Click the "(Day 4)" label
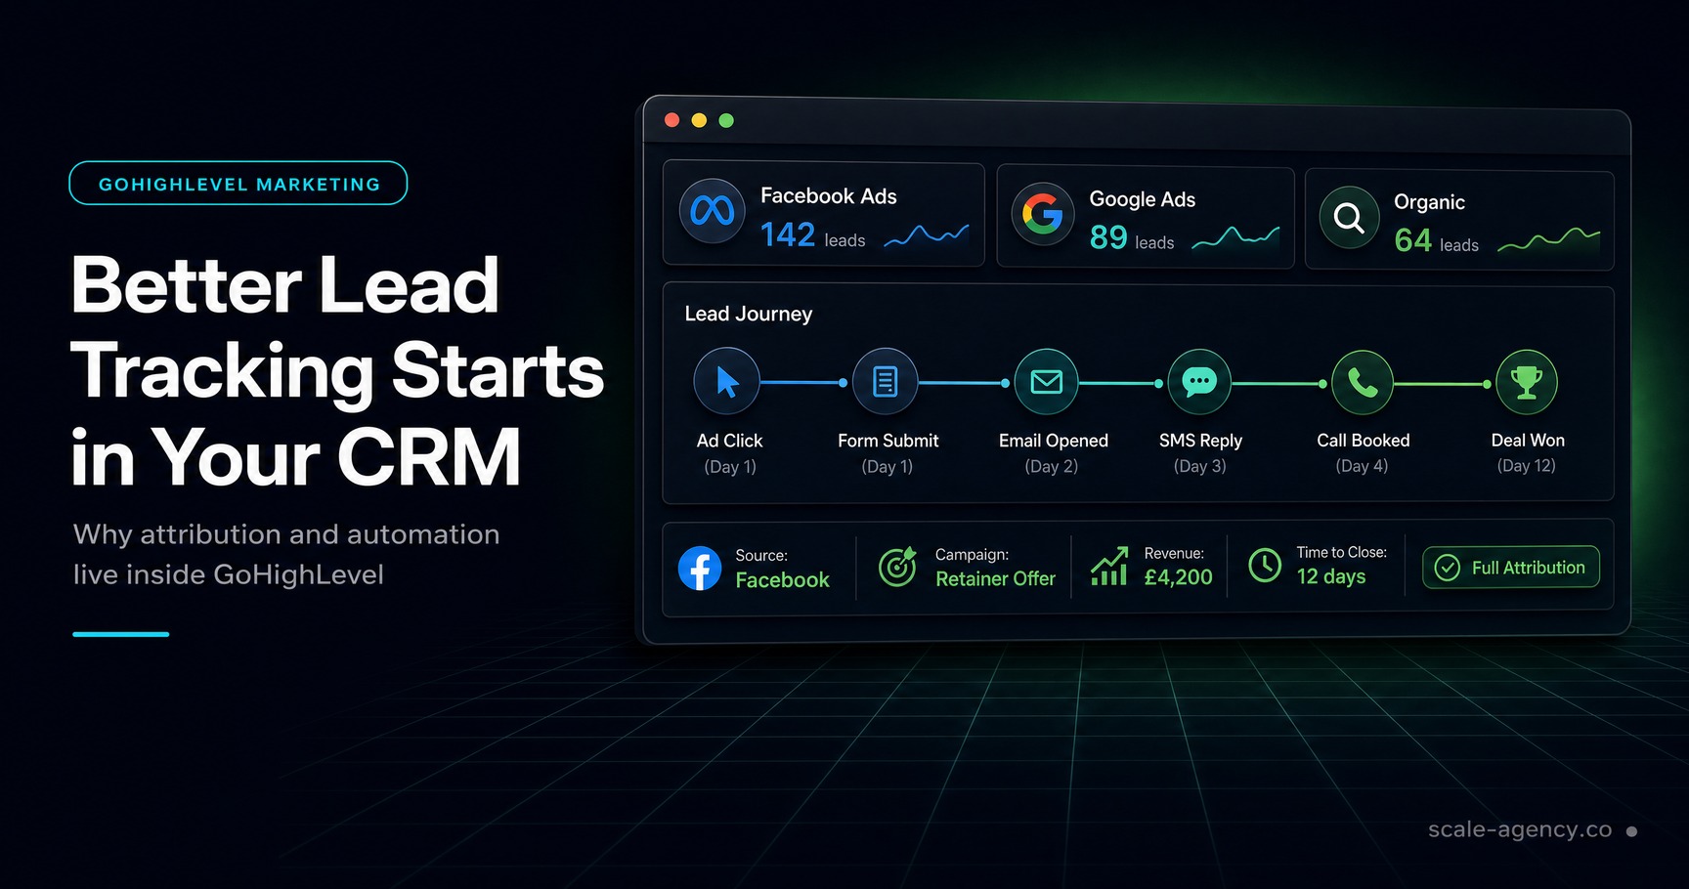The height and width of the screenshot is (889, 1689). coord(1362,466)
